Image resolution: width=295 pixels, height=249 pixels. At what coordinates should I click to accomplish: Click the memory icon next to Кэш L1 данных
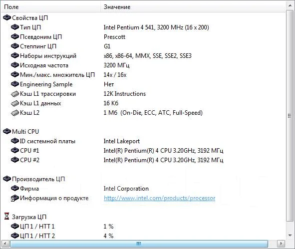(15, 103)
